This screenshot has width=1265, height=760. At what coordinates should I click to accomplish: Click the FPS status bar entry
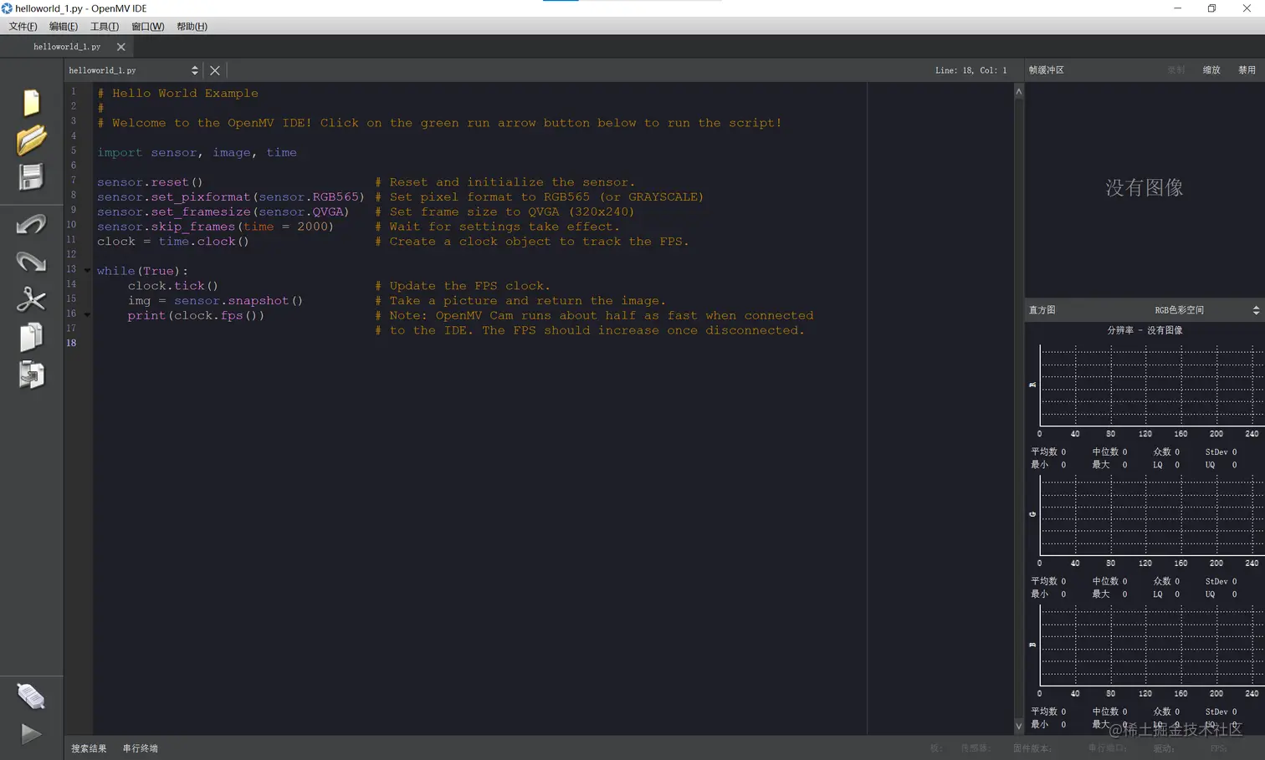[1218, 748]
